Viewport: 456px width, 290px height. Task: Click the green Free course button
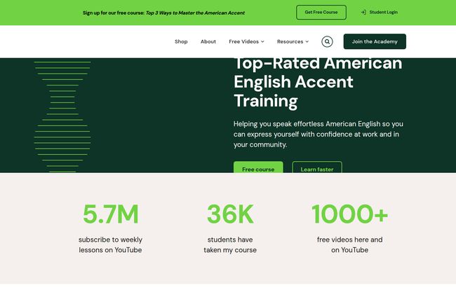pos(258,169)
